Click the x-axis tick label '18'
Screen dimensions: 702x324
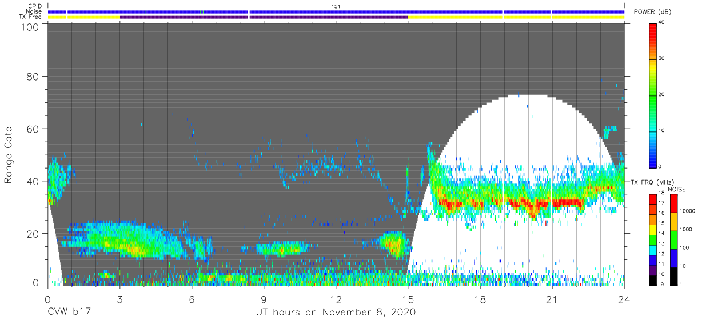point(480,298)
